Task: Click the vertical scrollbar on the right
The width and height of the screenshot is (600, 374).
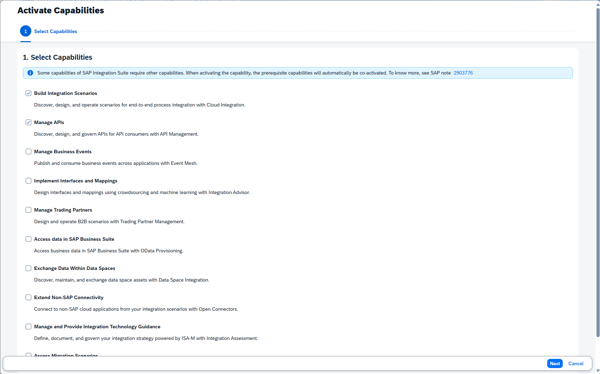Action: [x=598, y=172]
